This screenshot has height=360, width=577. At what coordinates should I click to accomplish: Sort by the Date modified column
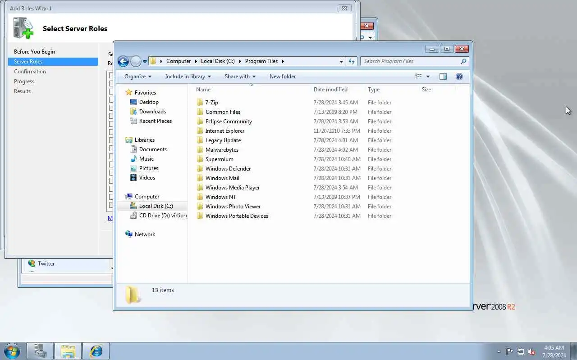338,90
